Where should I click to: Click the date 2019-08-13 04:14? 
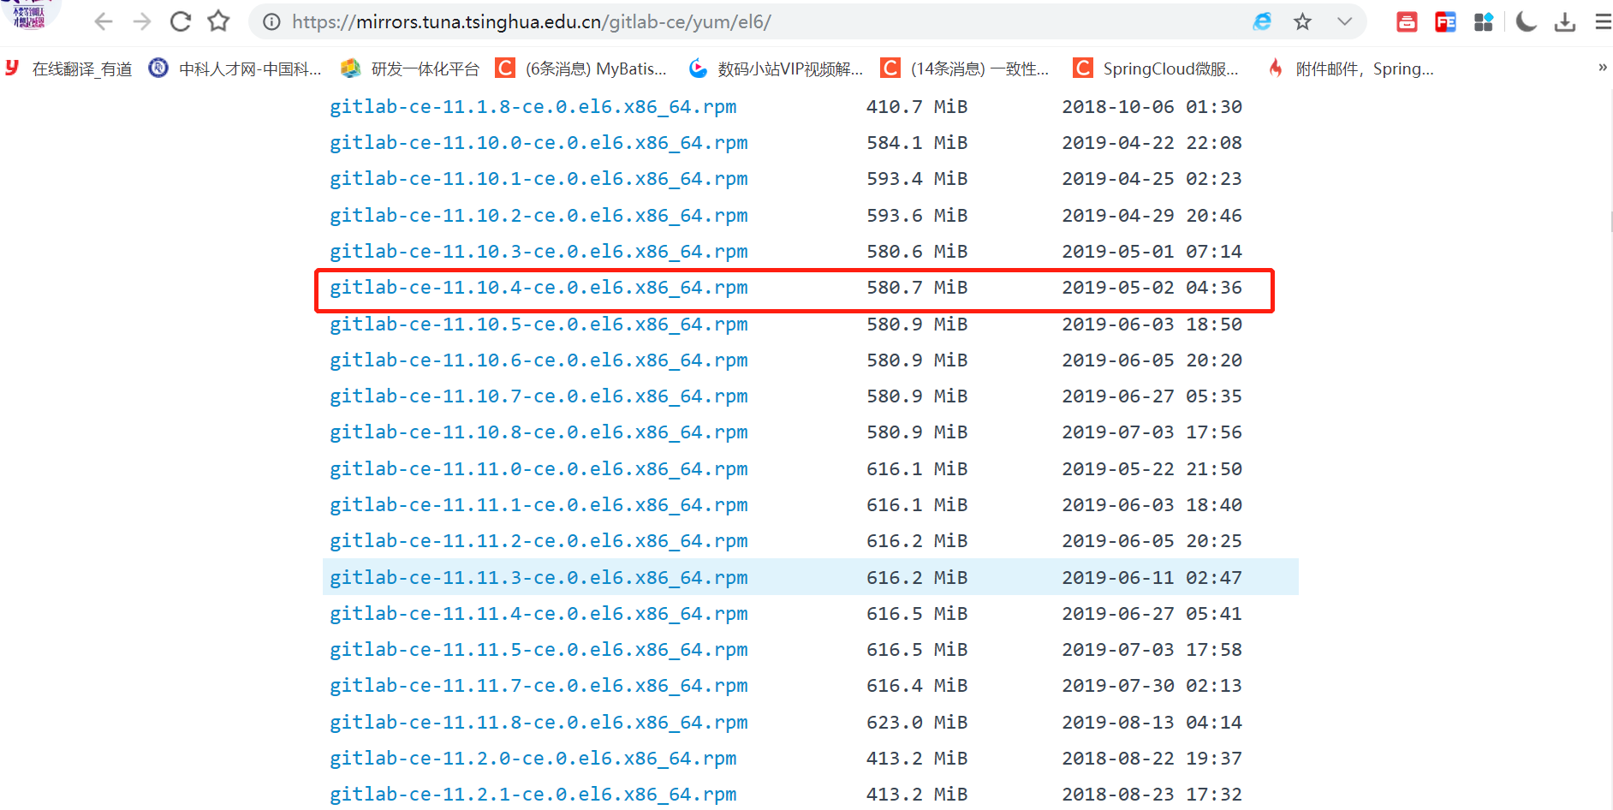(1152, 723)
